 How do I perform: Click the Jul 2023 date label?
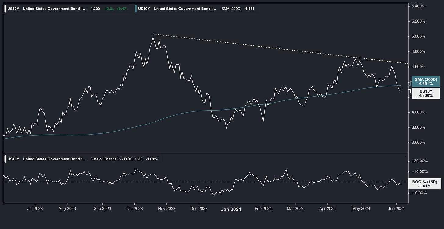pyautogui.click(x=35, y=209)
